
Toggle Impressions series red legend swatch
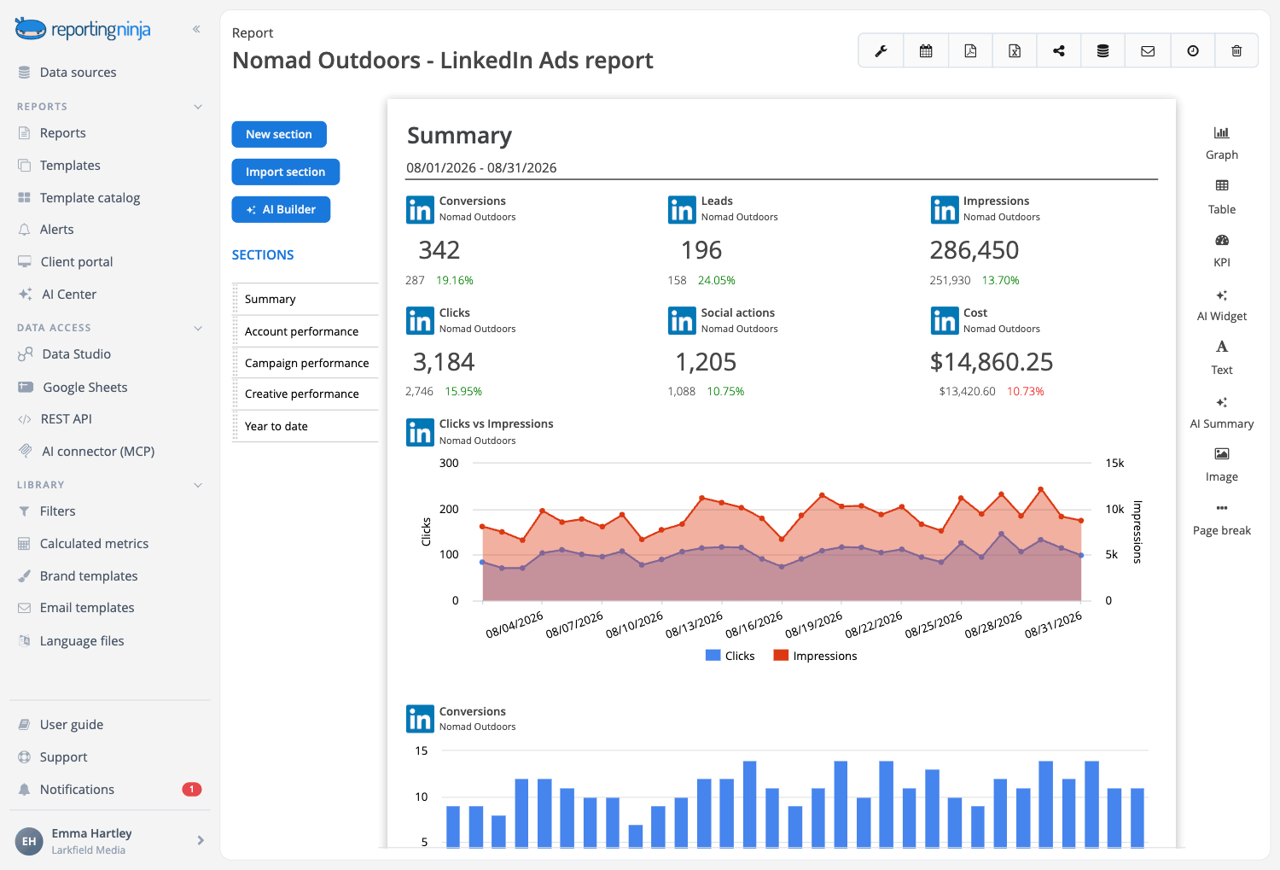(x=781, y=656)
